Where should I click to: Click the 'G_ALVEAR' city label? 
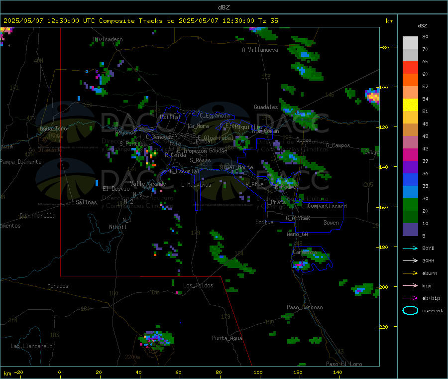click(298, 218)
